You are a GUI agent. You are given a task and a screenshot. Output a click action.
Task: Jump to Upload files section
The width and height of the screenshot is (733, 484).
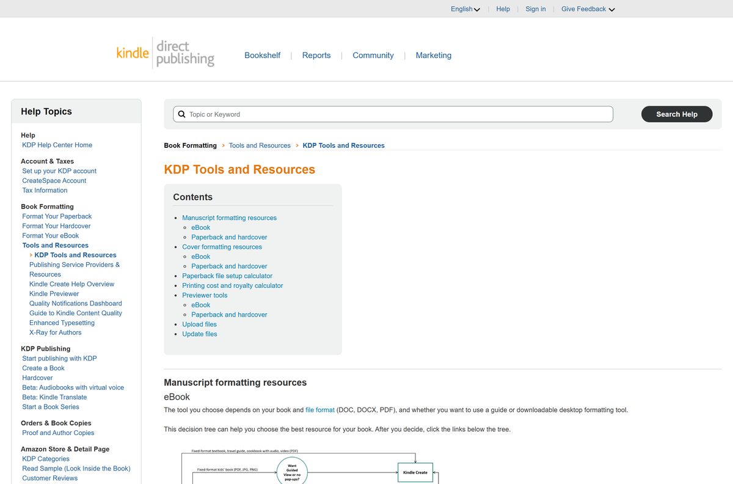(x=199, y=324)
